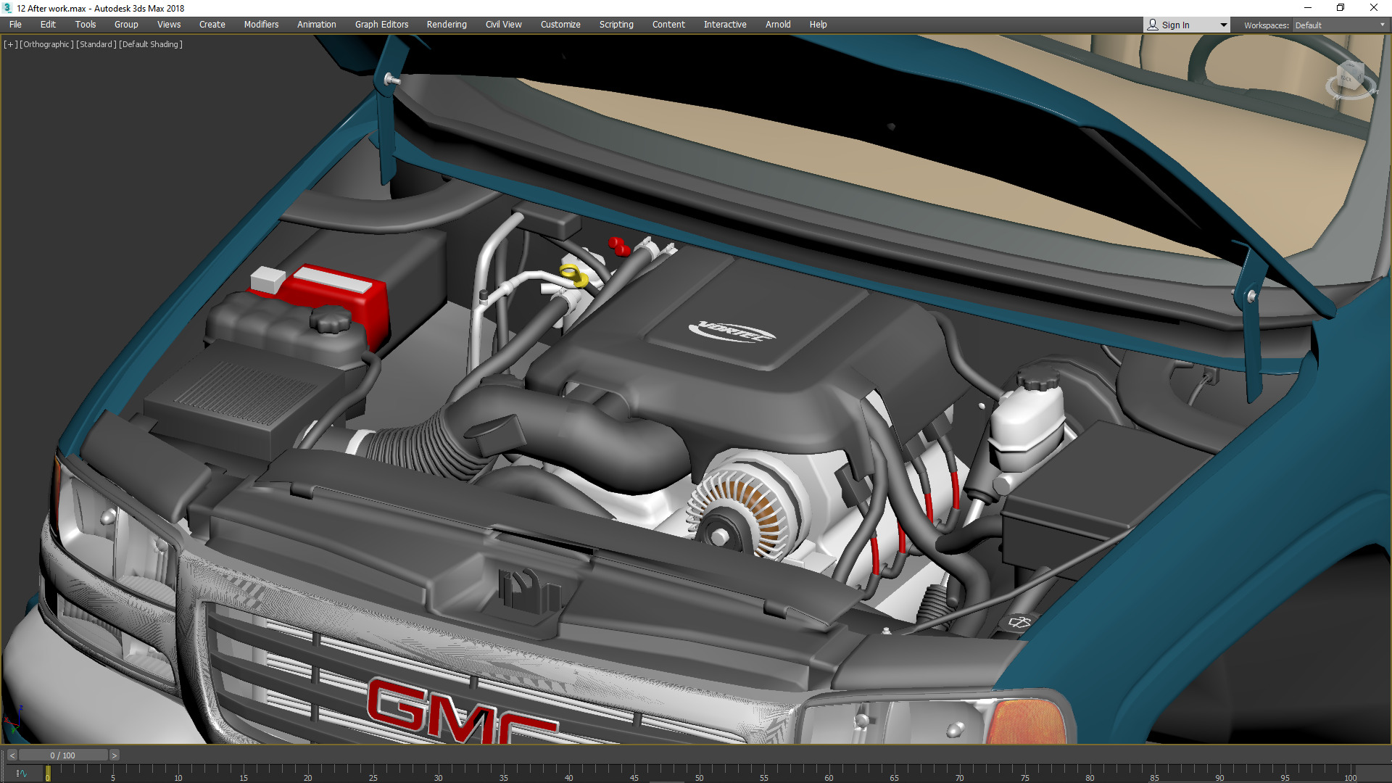
Task: Open the [+] viewport general menu
Action: pos(10,44)
